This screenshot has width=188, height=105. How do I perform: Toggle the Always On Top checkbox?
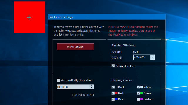pyautogui.click(x=113, y=66)
